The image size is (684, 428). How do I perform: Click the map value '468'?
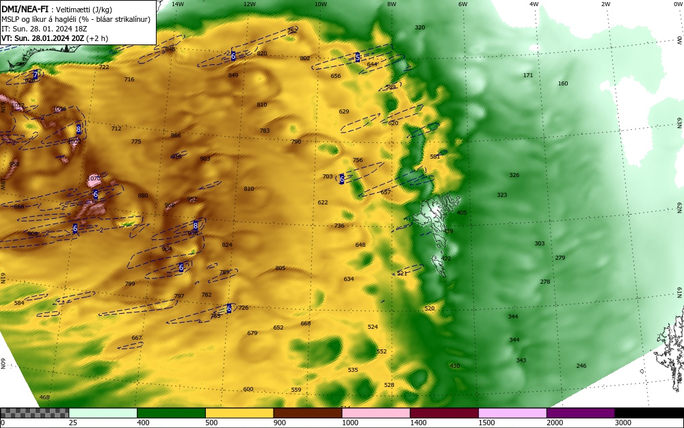(44, 397)
